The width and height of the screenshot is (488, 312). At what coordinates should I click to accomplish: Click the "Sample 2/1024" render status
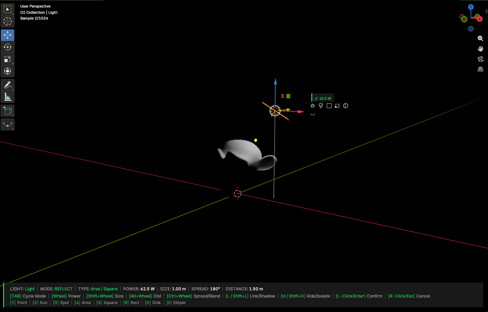(x=34, y=18)
